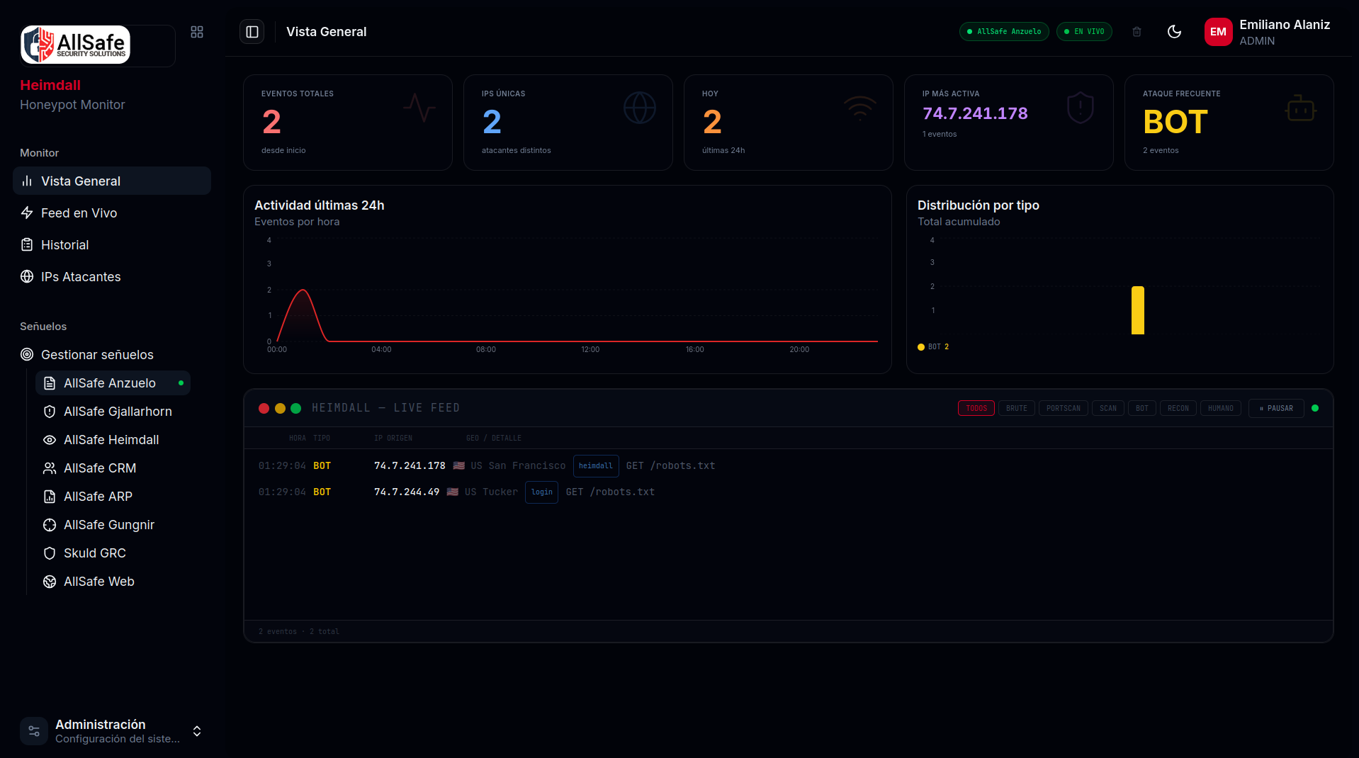Viewport: 1359px width, 758px height.
Task: Click the Administración sliders icon
Action: 34,731
